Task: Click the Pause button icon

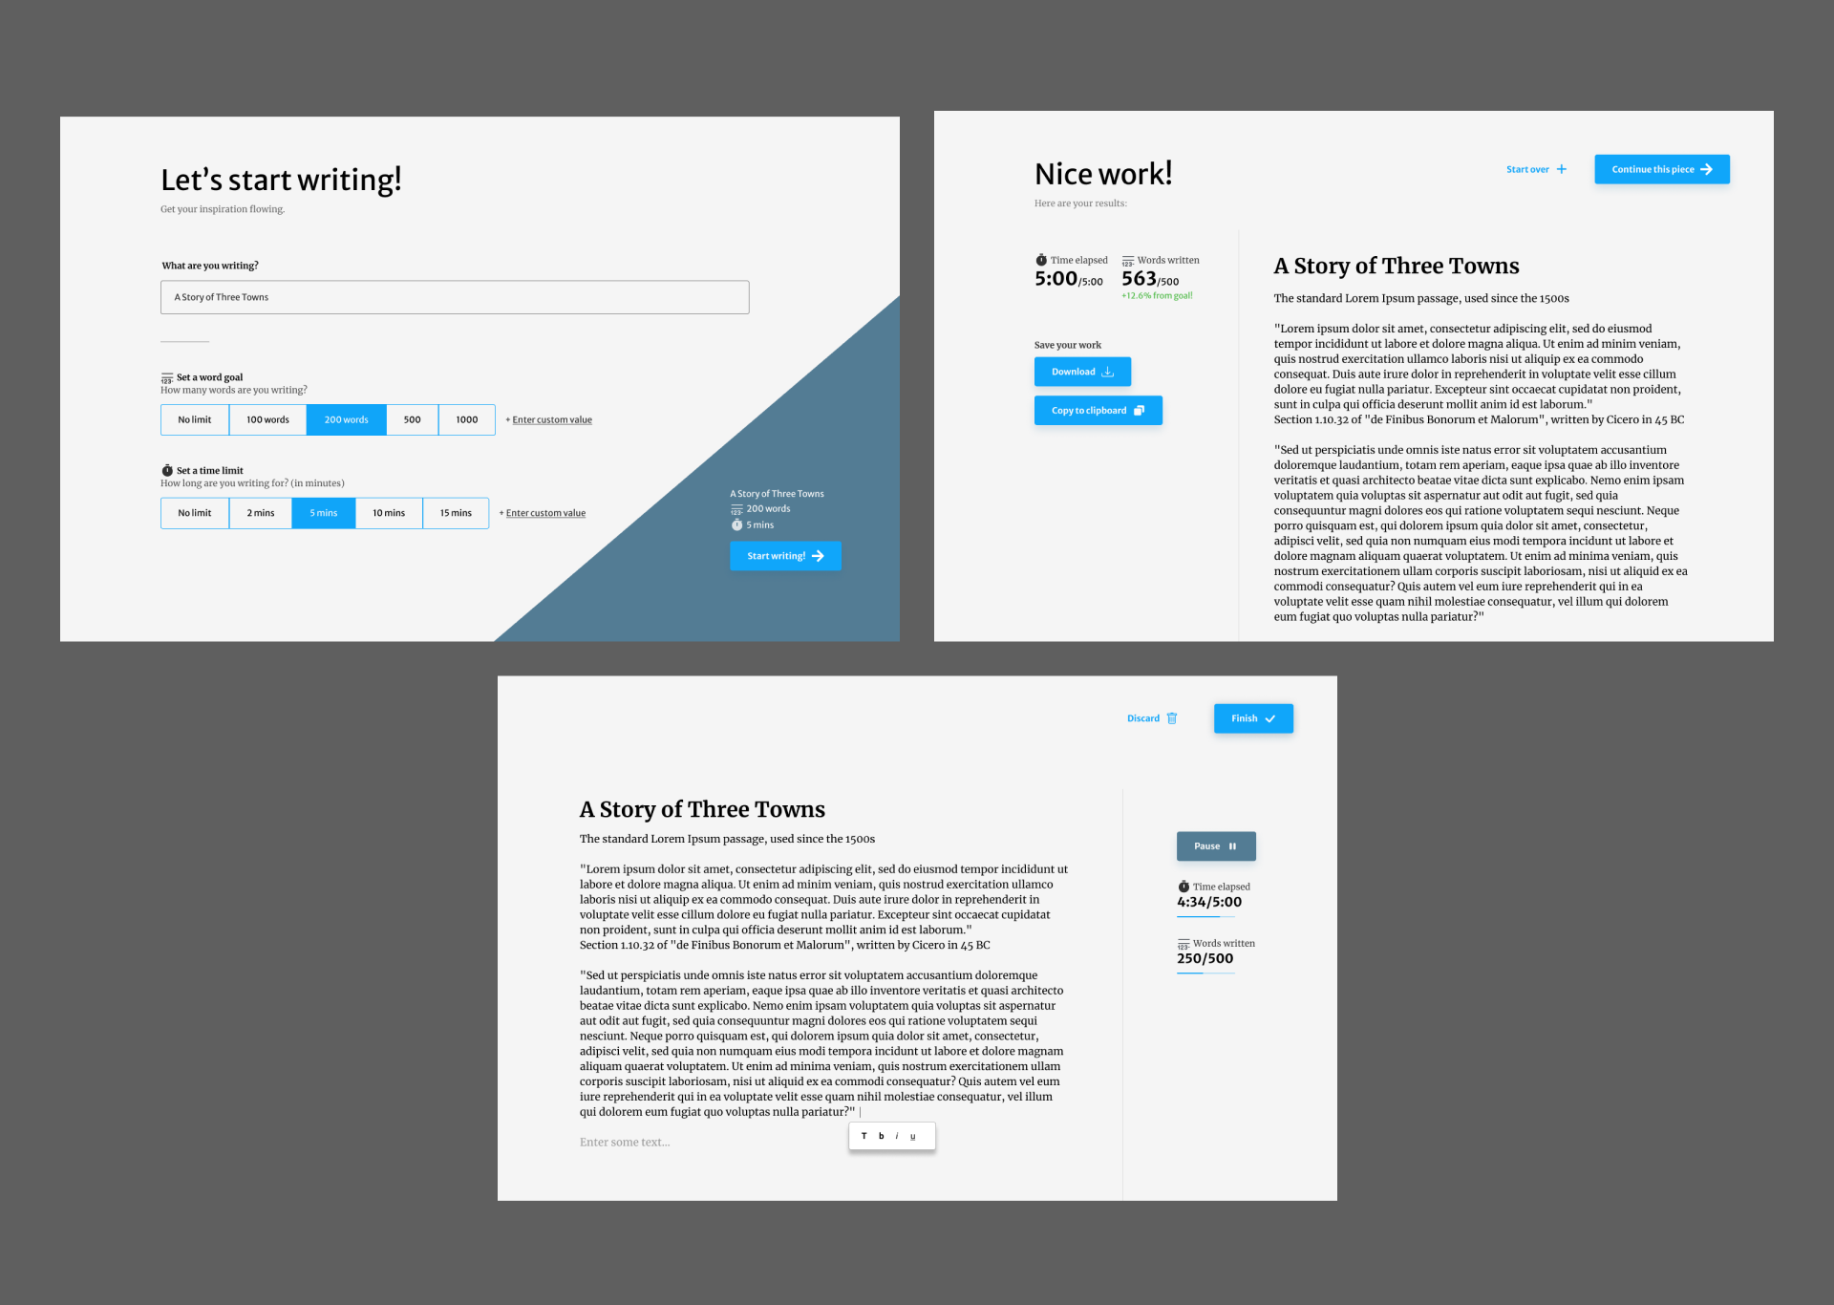Action: 1241,846
